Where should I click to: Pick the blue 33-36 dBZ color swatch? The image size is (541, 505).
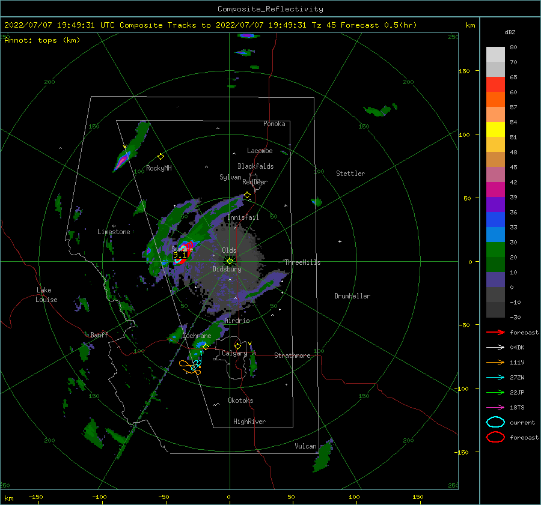tap(495, 220)
